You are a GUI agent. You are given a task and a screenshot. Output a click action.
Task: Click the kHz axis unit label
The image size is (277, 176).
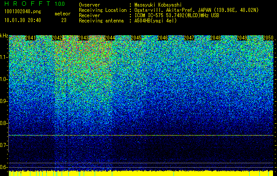click(x=4, y=36)
